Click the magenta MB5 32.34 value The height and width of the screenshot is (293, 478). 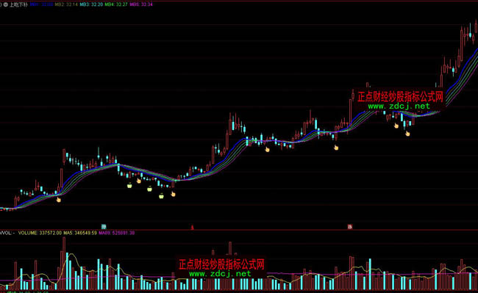point(141,4)
